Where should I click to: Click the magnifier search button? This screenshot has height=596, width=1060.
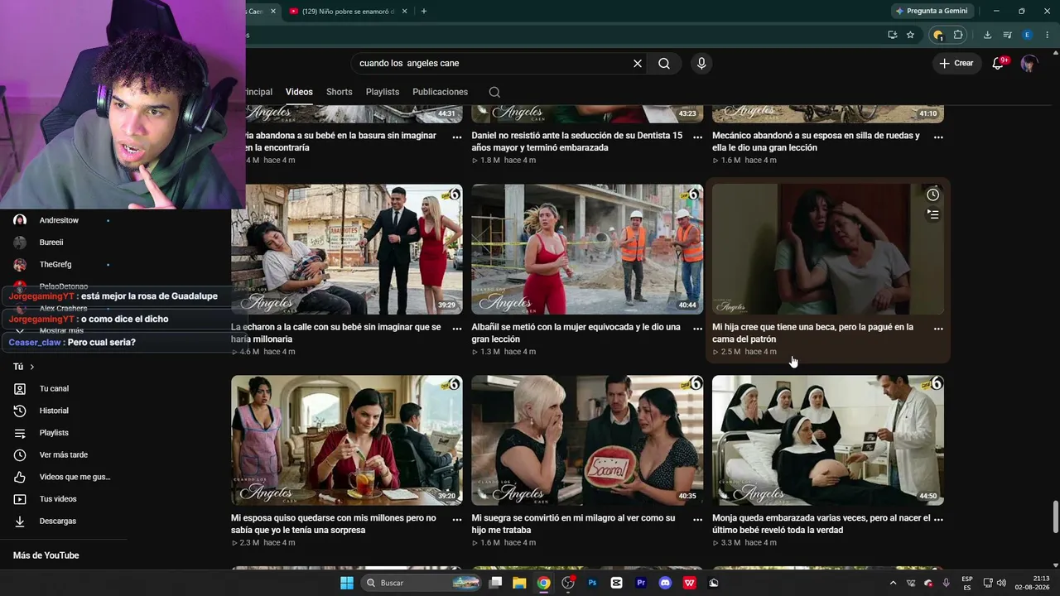[x=664, y=64]
